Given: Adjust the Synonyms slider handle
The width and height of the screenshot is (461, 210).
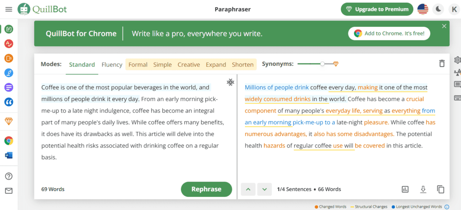Looking at the screenshot, I should (x=322, y=64).
